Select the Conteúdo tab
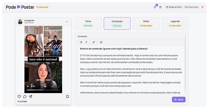The width and height of the screenshot is (209, 110). pos(117,23)
